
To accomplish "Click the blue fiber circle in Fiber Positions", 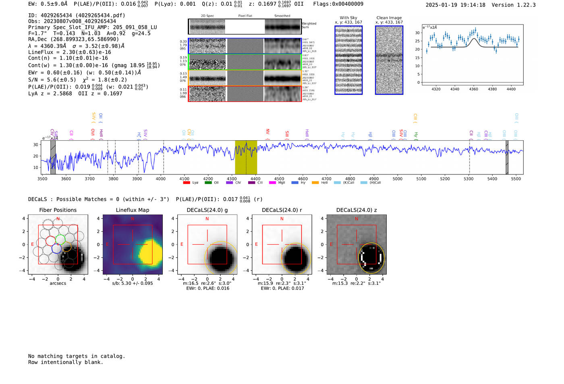I will coord(56,249).
